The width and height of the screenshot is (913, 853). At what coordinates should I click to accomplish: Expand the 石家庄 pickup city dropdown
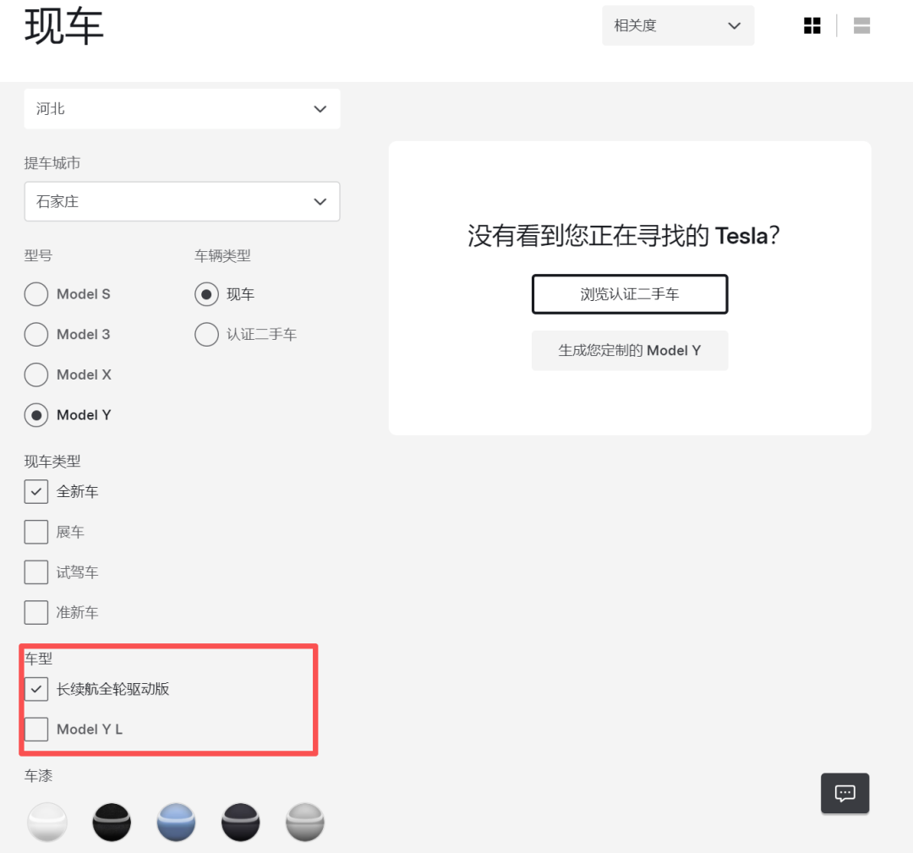(182, 201)
